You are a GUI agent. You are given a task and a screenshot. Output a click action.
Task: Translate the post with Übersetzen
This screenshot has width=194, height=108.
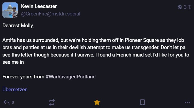click(15, 90)
